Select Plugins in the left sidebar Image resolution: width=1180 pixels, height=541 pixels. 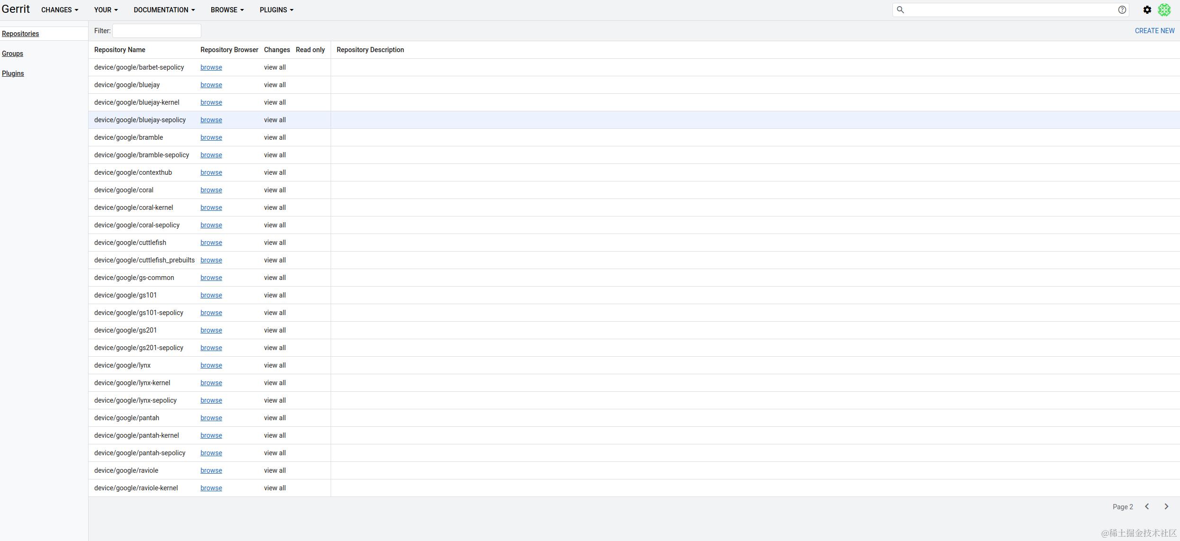point(13,73)
